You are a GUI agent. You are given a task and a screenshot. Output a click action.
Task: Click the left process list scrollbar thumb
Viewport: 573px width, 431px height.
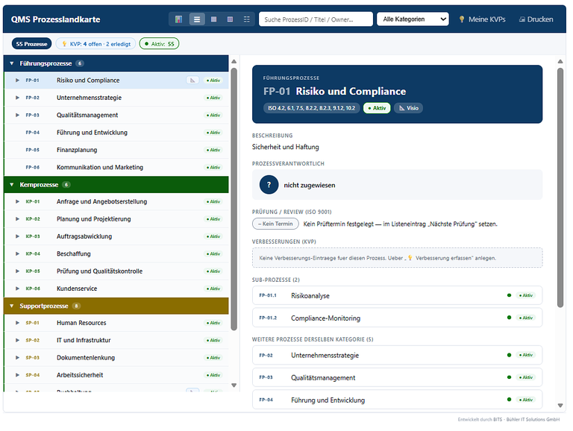(x=234, y=199)
